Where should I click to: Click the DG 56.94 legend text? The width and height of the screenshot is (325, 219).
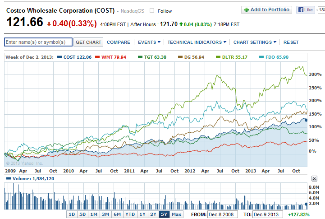194,57
